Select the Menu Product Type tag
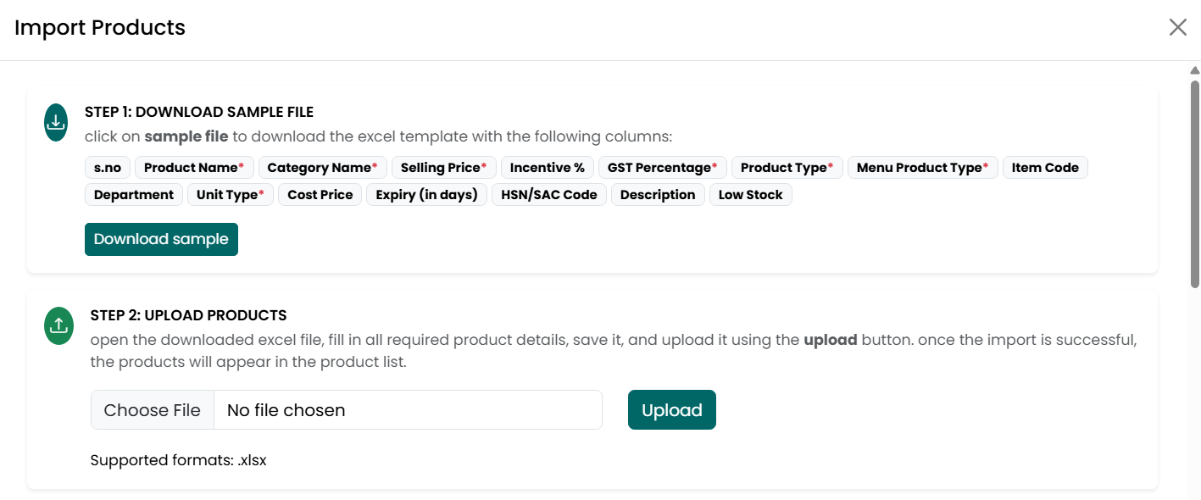Screen dimensions: 1201x500 (x=923, y=168)
